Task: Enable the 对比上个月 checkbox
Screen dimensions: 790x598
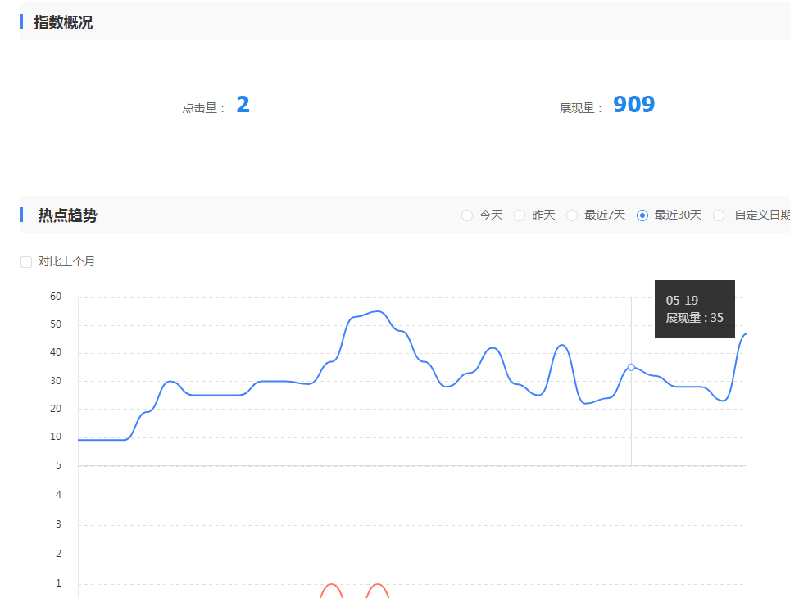Action: point(26,262)
